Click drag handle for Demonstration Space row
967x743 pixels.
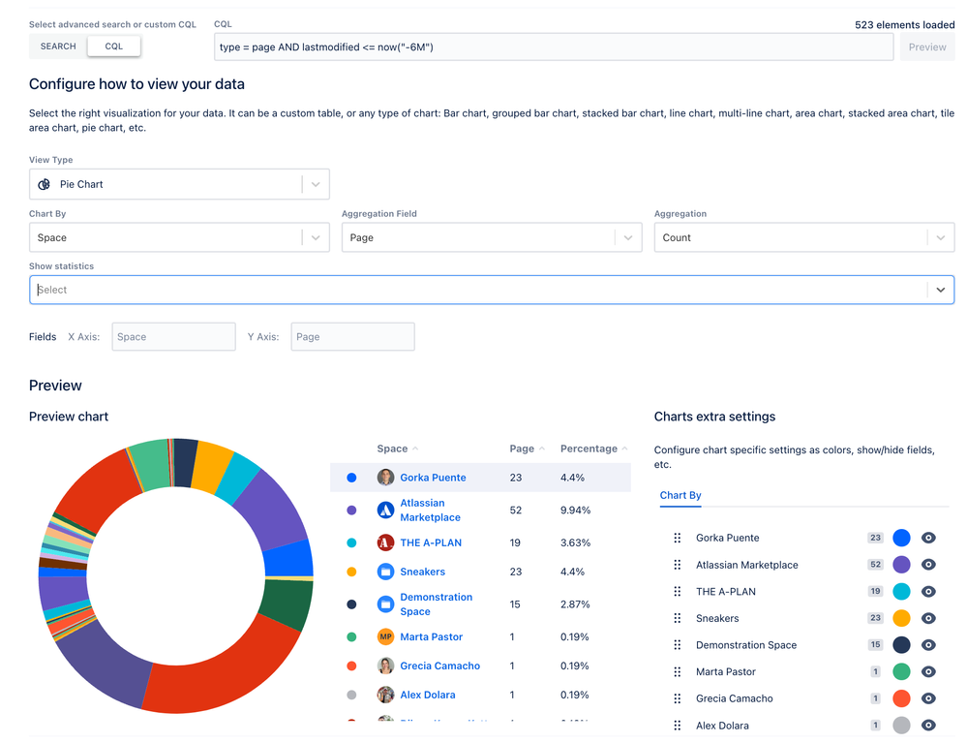678,645
